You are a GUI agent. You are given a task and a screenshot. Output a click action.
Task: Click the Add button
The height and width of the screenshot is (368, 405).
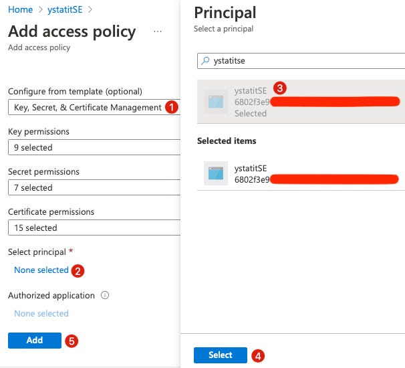click(35, 341)
